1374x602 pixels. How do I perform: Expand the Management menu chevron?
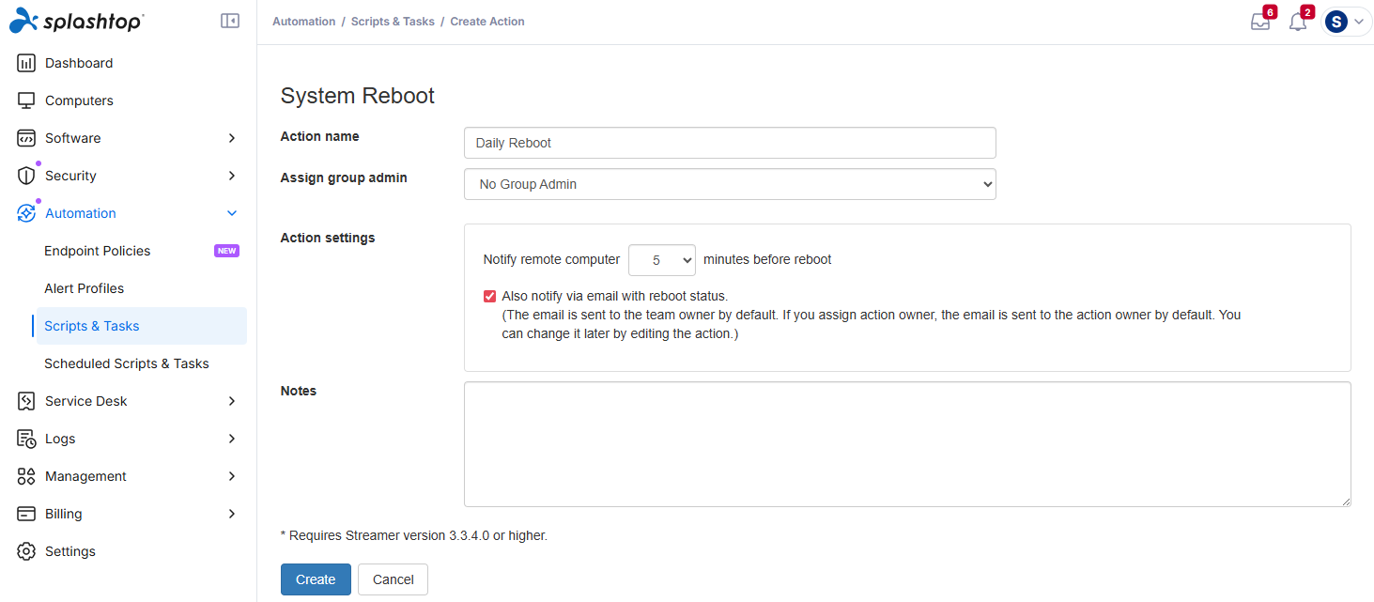pos(232,476)
